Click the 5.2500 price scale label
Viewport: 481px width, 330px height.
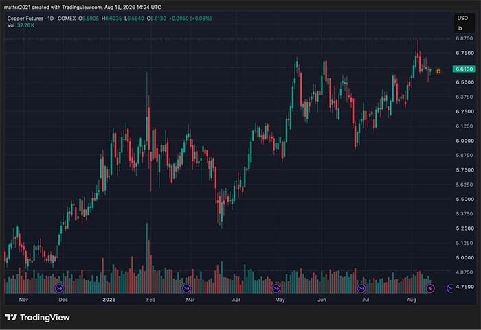coord(465,228)
